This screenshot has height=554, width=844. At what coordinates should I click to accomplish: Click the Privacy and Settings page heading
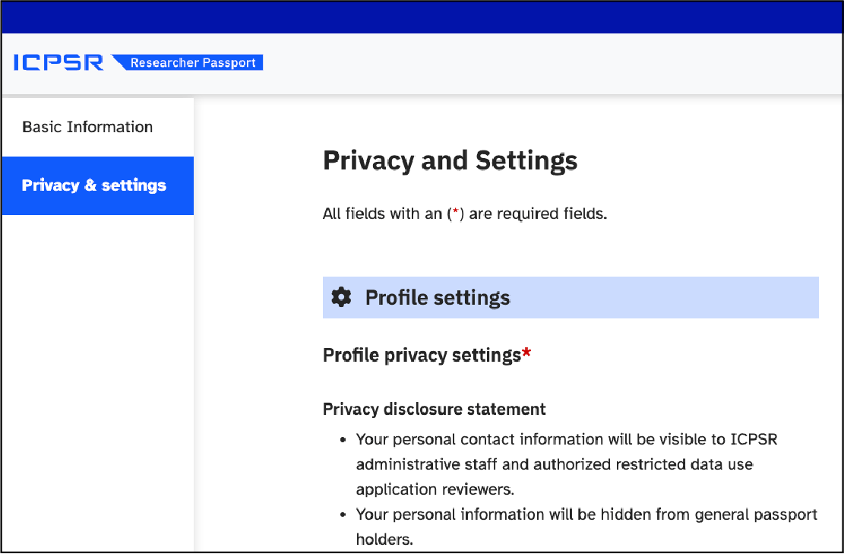point(450,160)
